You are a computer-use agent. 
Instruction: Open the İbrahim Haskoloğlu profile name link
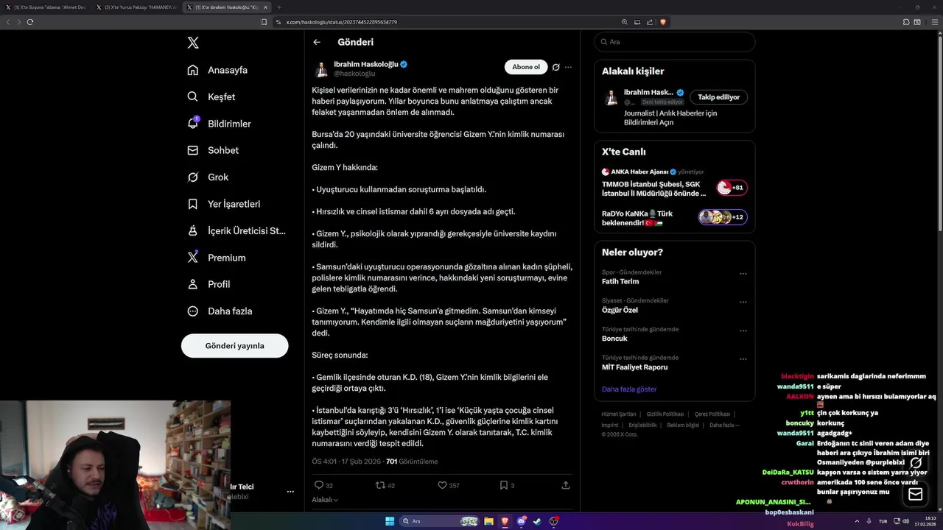[366, 64]
